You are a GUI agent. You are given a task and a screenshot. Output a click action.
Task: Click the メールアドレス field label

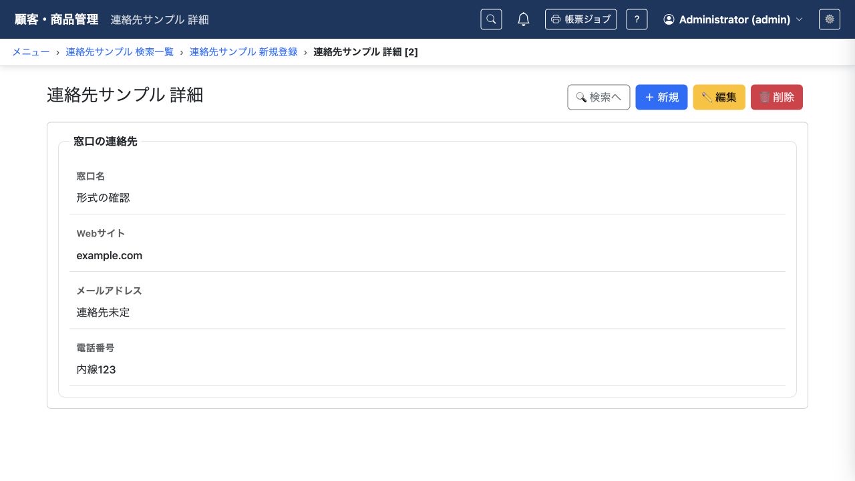110,291
